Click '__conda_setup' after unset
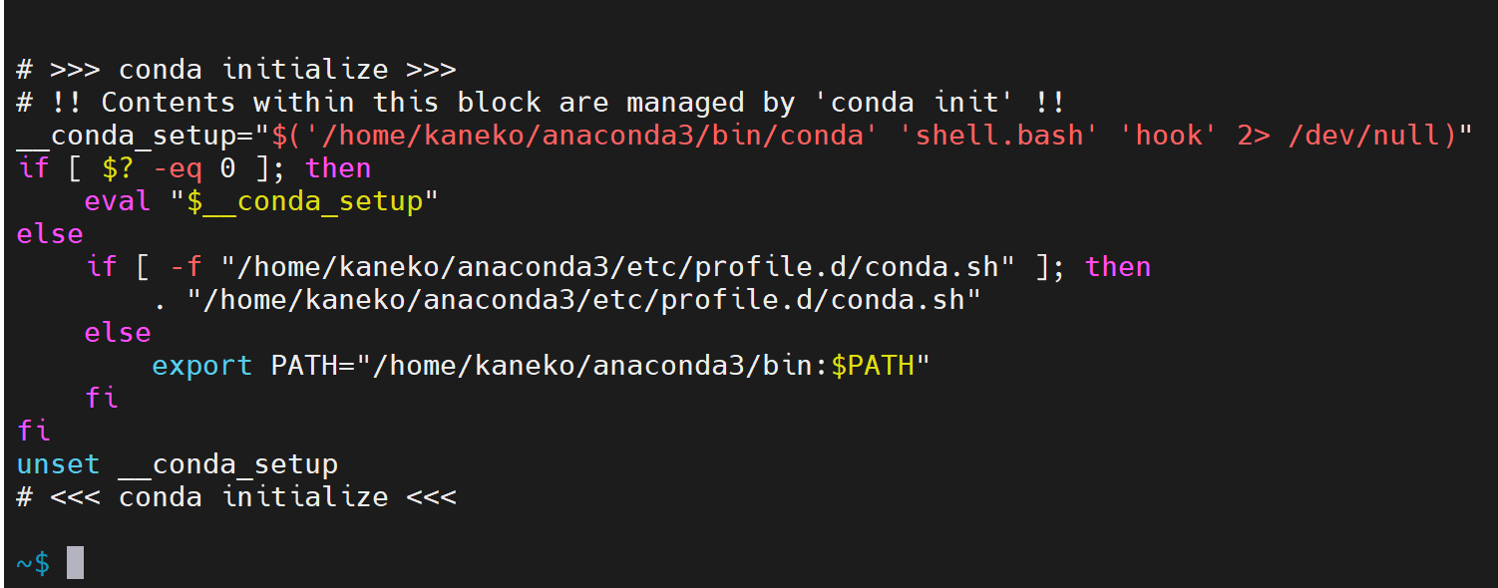 (x=228, y=465)
